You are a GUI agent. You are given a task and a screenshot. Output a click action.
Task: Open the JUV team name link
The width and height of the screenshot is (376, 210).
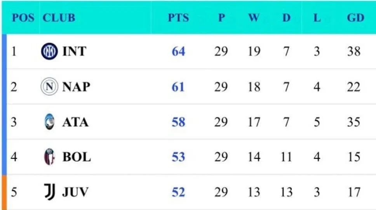click(75, 192)
